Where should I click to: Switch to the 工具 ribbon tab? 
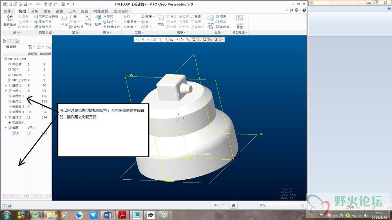(72, 11)
